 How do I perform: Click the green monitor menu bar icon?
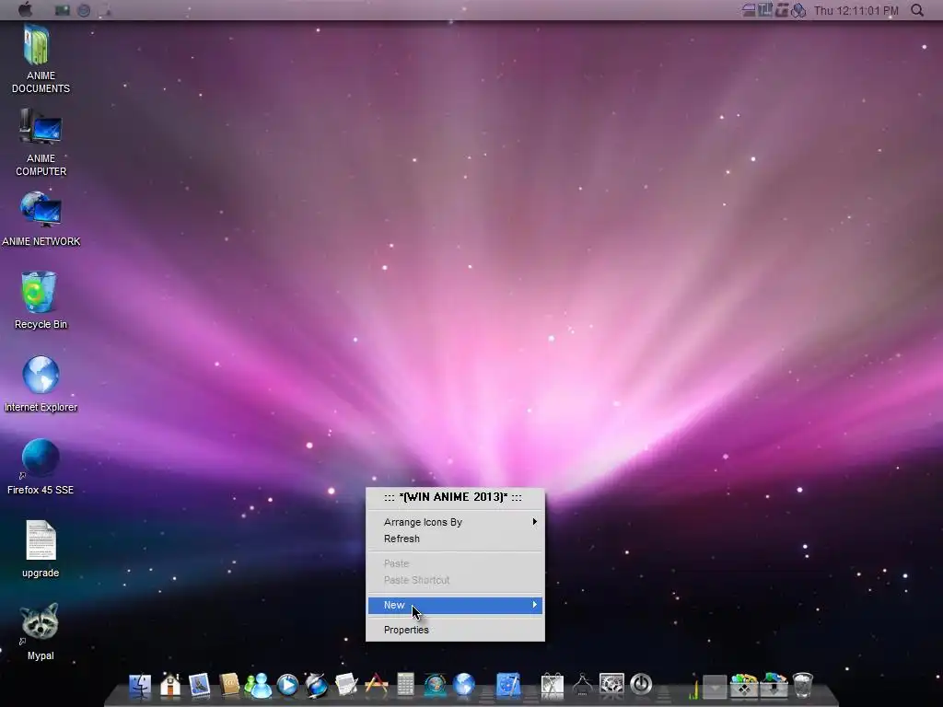pos(63,10)
